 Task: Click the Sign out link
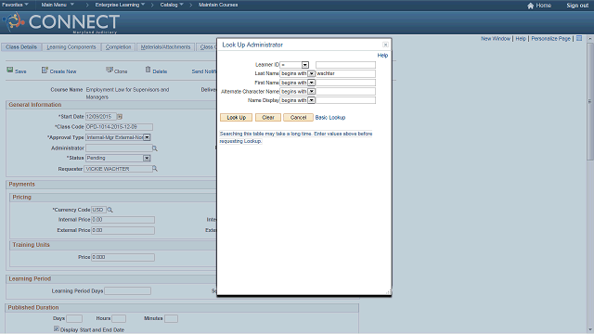tap(577, 6)
